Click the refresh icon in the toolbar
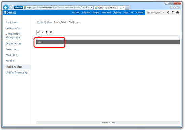This screenshot has height=130, width=185. [x=51, y=32]
